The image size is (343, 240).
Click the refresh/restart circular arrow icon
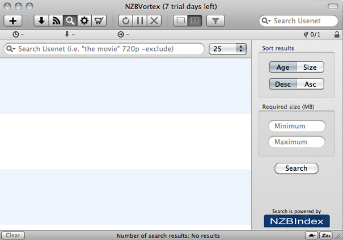pyautogui.click(x=125, y=21)
